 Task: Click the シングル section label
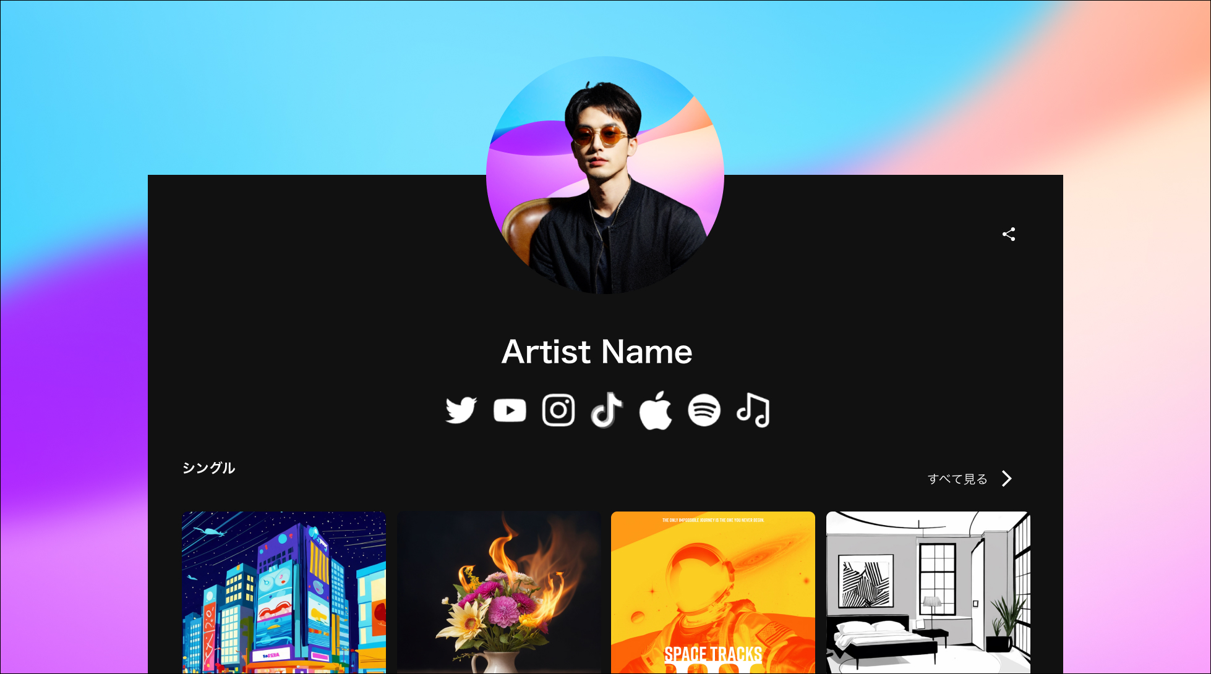coord(208,468)
